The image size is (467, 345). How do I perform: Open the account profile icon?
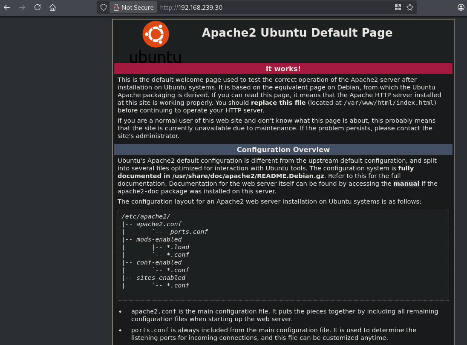point(461,7)
